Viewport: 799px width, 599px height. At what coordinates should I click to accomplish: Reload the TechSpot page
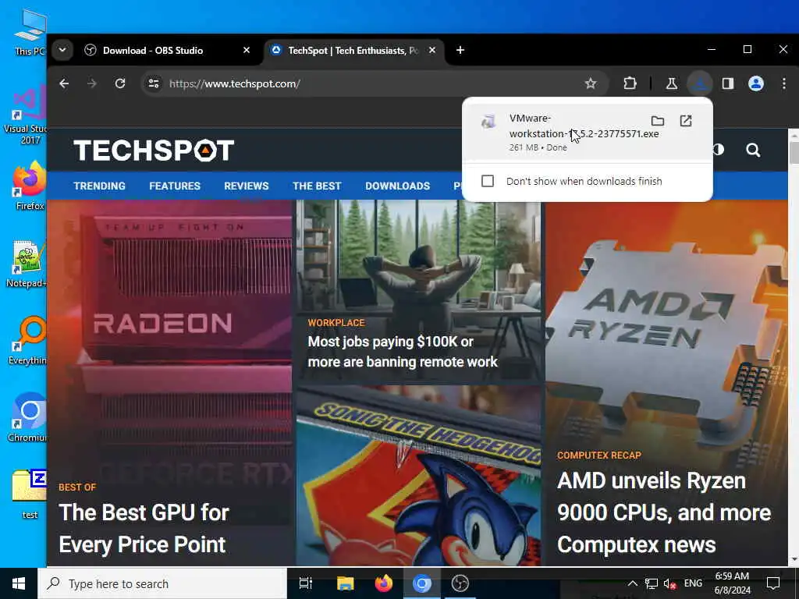[x=119, y=83]
